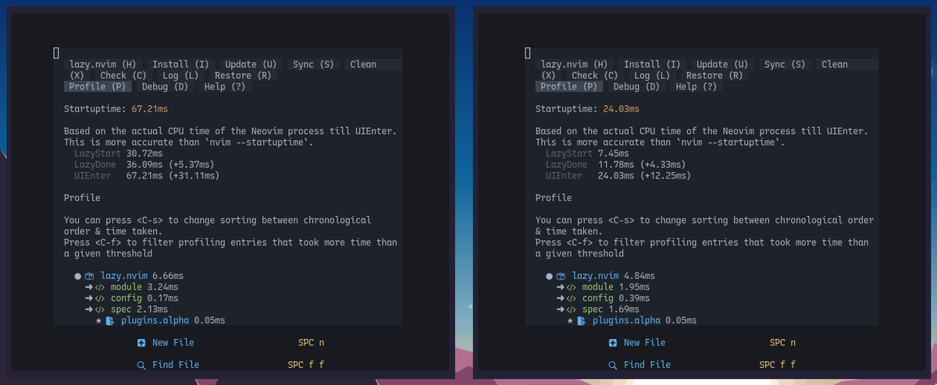This screenshot has width=937, height=385.
Task: Select Profile (P) tab in left window
Action: pos(98,87)
